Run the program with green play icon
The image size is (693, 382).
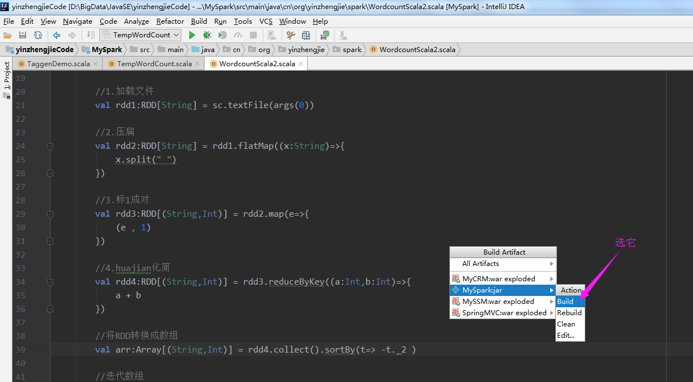[x=192, y=35]
